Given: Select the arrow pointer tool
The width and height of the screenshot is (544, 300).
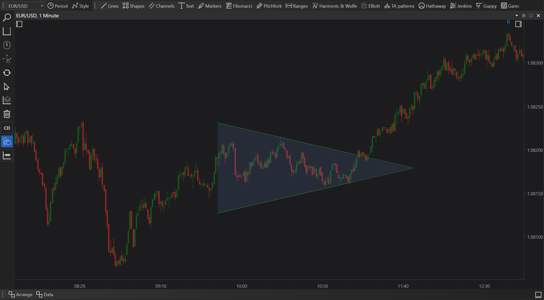Looking at the screenshot, I should click(x=7, y=87).
